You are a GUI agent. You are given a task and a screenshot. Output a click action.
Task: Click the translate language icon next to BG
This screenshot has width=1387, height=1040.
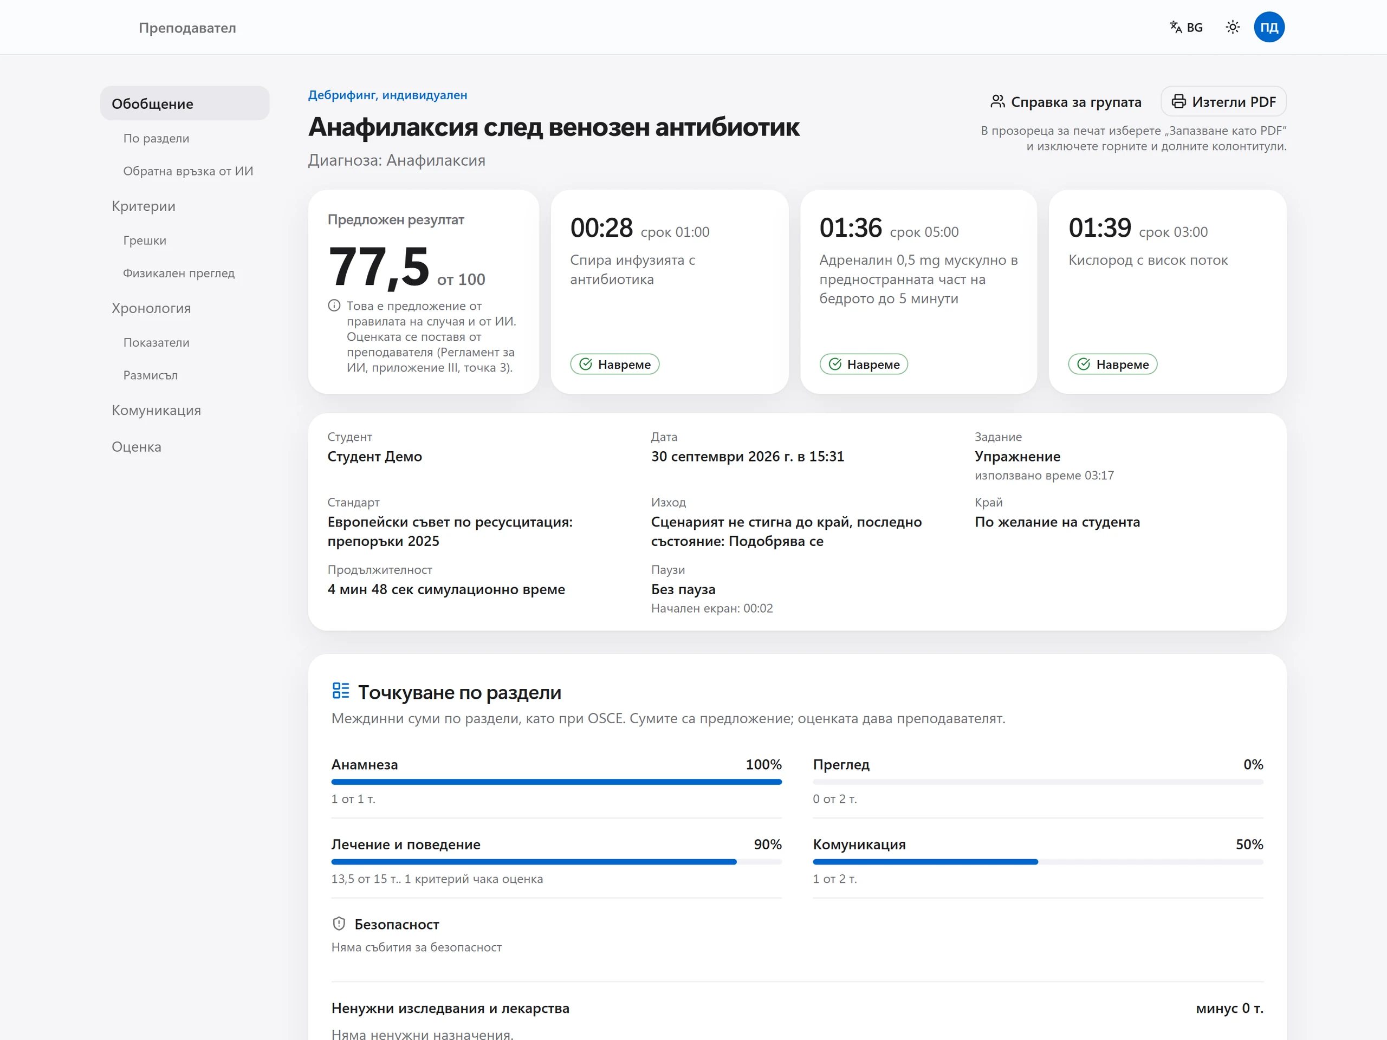click(x=1176, y=27)
